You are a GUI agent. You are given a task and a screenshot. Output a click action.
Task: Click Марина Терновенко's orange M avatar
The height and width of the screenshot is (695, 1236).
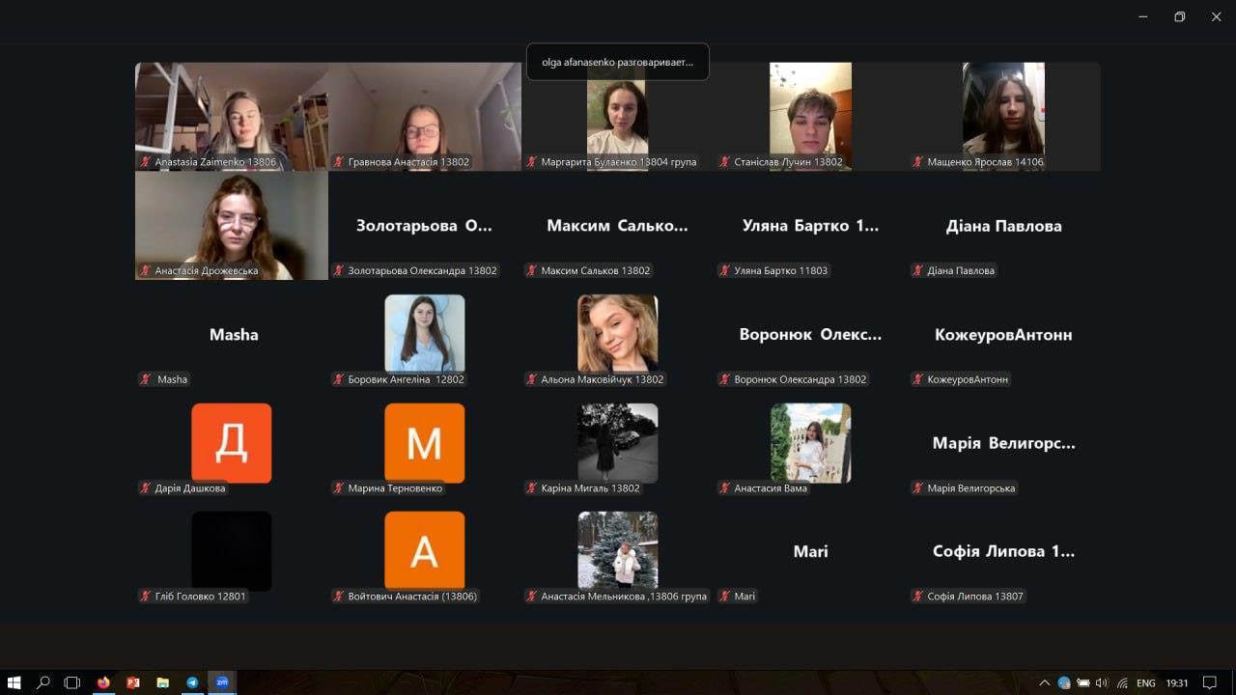click(x=424, y=442)
